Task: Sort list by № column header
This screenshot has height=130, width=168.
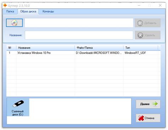Action: 11,48
